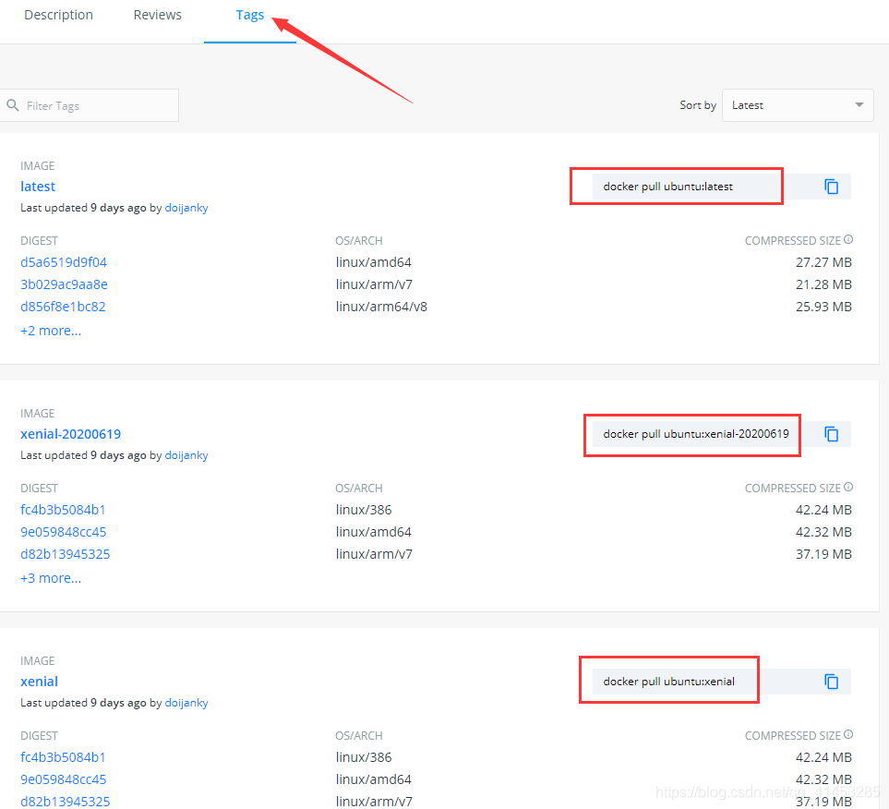Expand +2 more digests for latest
The width and height of the screenshot is (889, 809).
51,331
